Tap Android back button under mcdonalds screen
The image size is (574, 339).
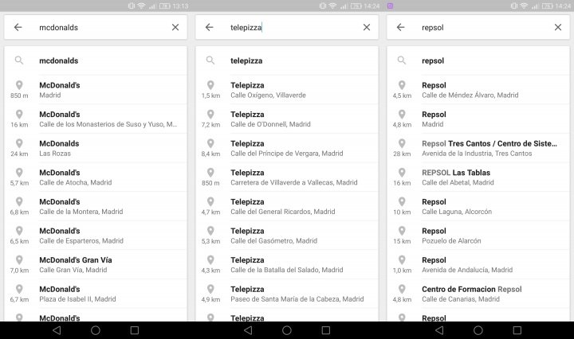pyautogui.click(x=57, y=330)
